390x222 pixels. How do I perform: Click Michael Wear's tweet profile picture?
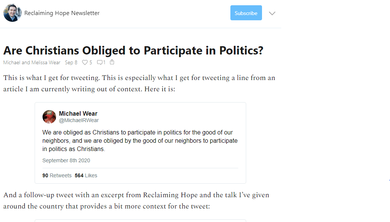point(49,117)
